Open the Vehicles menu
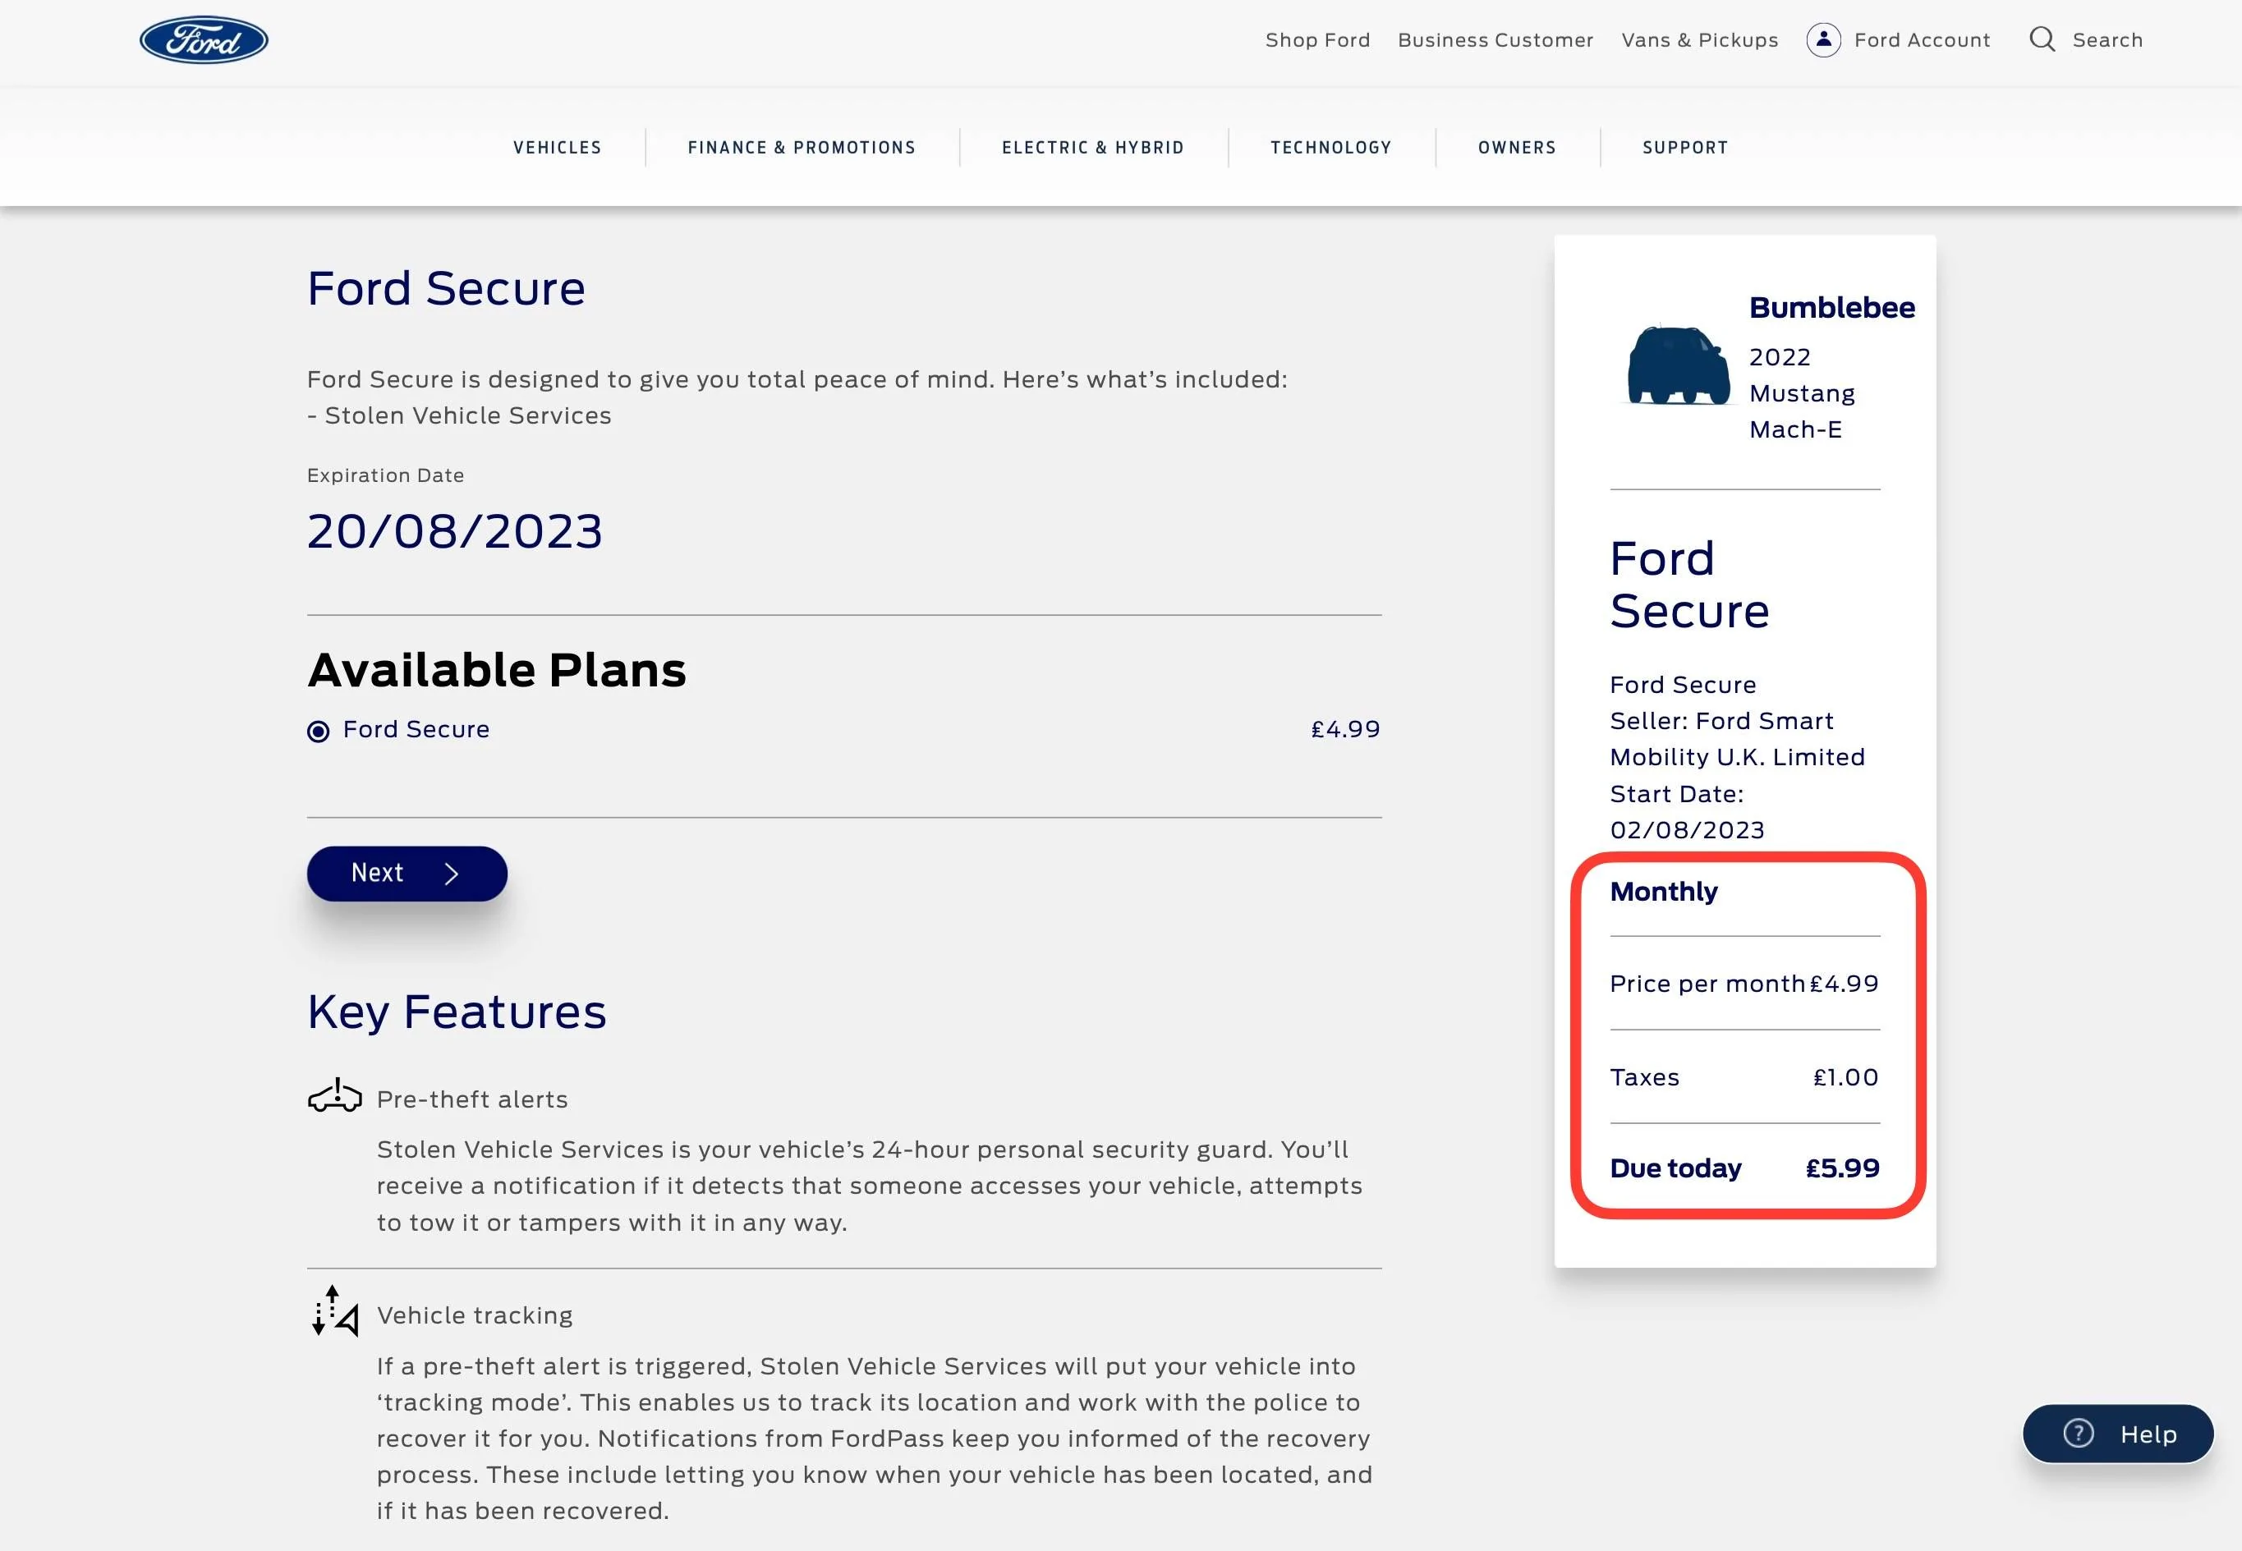 pos(558,148)
